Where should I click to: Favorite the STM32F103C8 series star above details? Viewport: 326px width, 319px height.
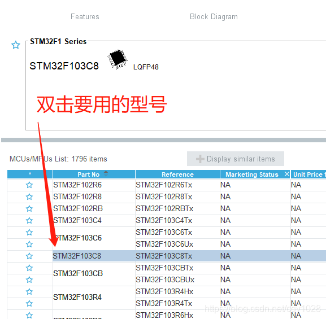point(16,45)
